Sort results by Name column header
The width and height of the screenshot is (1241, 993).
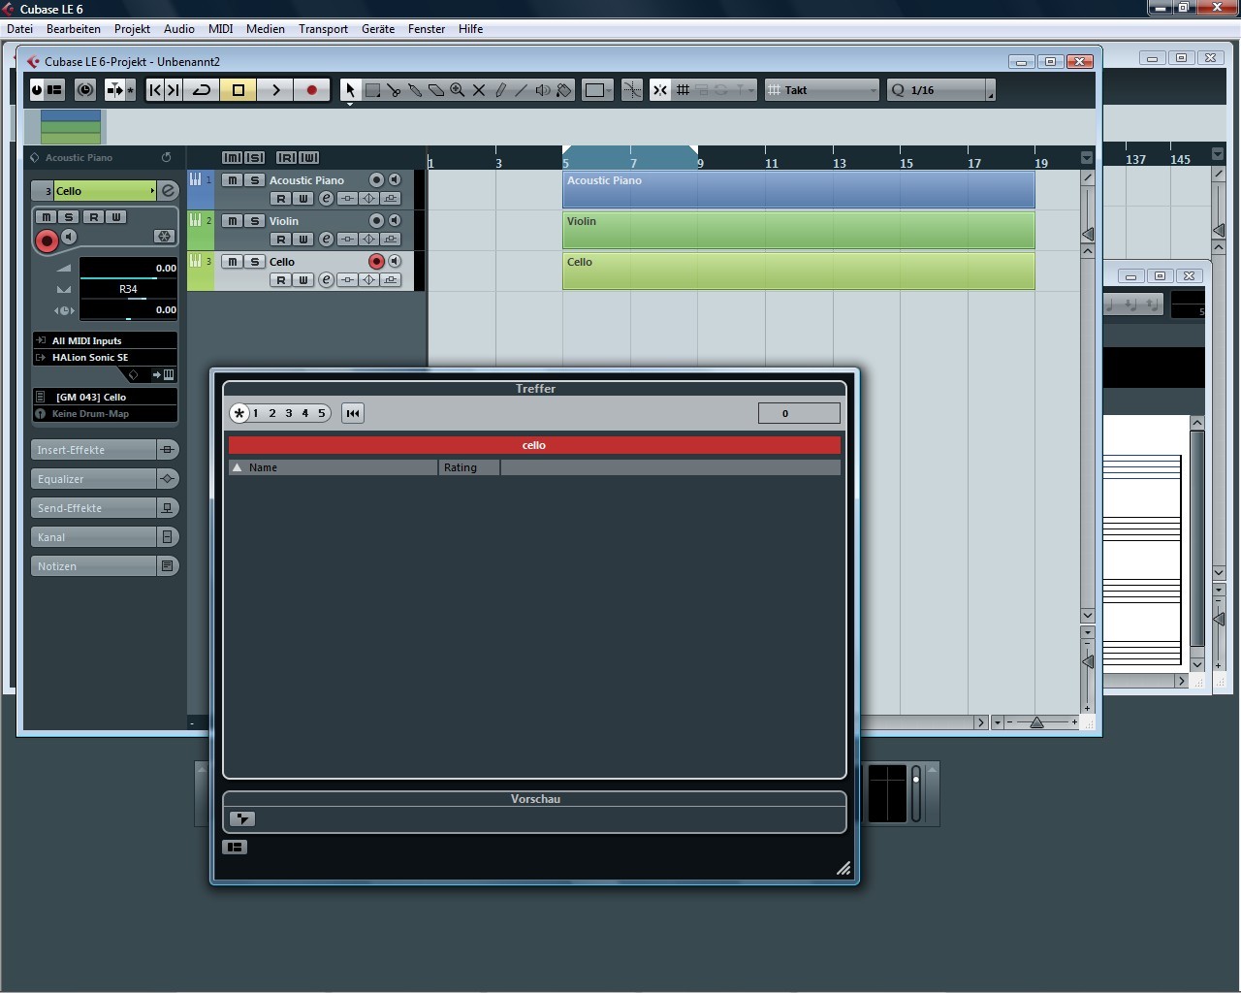point(334,467)
